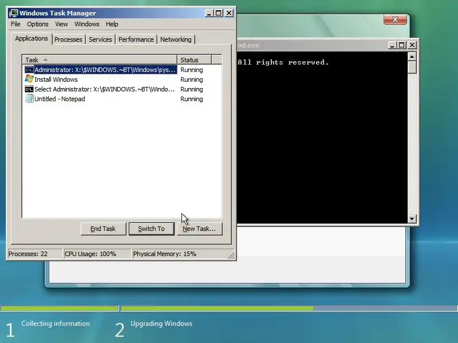Switch to the Networking tab
The width and height of the screenshot is (458, 343).
[x=176, y=39]
